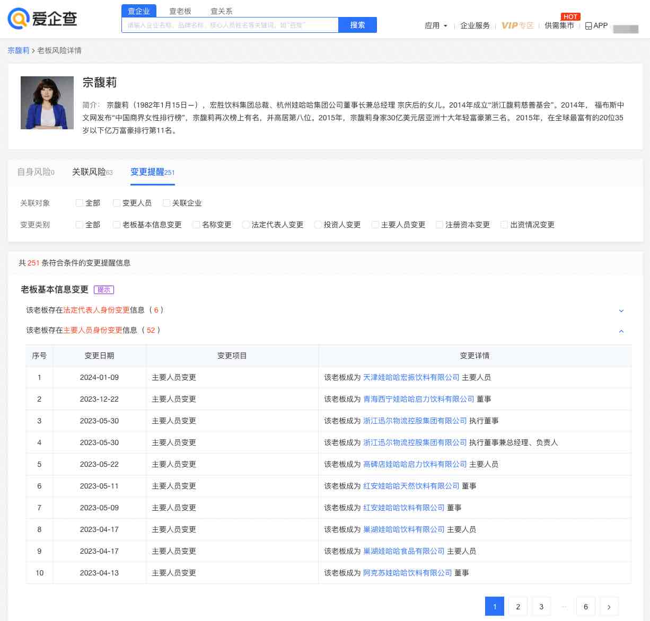
Task: Click the 企业服务 menu item
Action: (475, 25)
